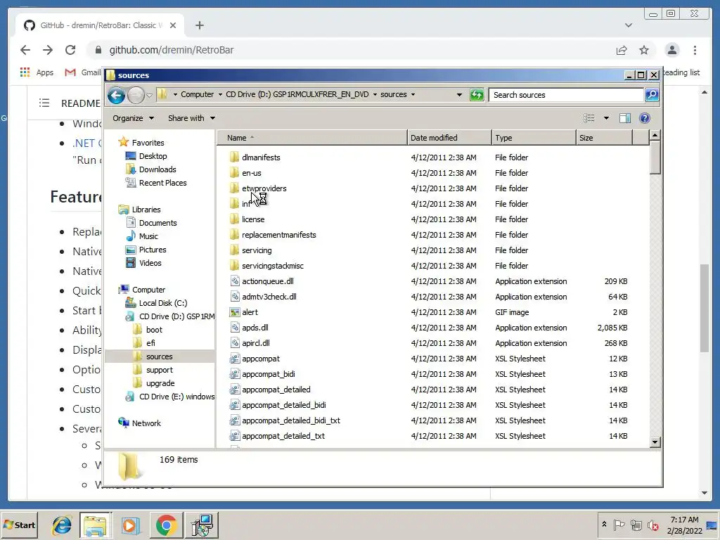The height and width of the screenshot is (540, 720).
Task: Select the actionqueue.dll file icon
Action: click(235, 281)
